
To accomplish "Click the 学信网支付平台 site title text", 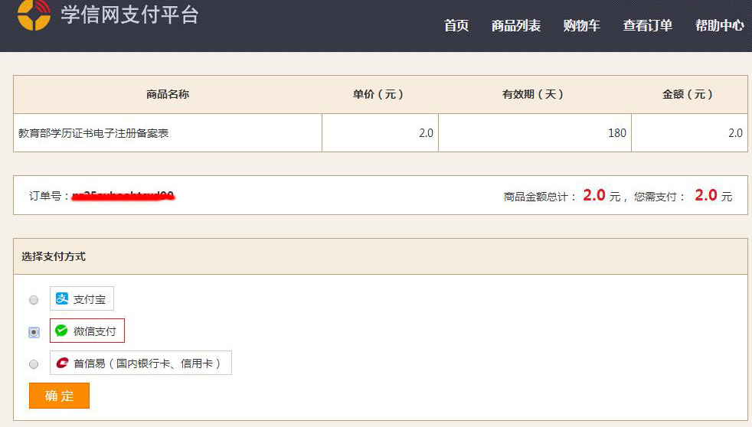I will (129, 15).
